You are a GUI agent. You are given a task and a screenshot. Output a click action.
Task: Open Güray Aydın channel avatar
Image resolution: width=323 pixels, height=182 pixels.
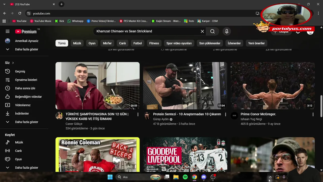click(147, 116)
